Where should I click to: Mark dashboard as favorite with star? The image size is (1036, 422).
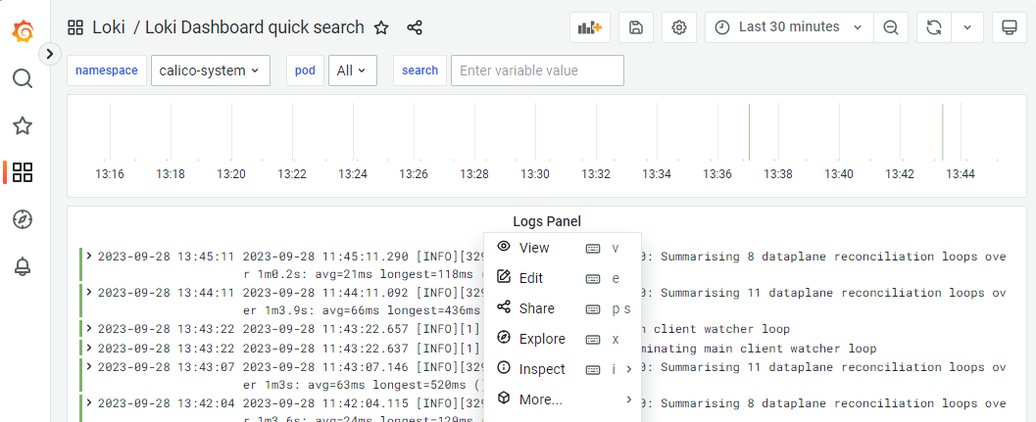pos(381,27)
